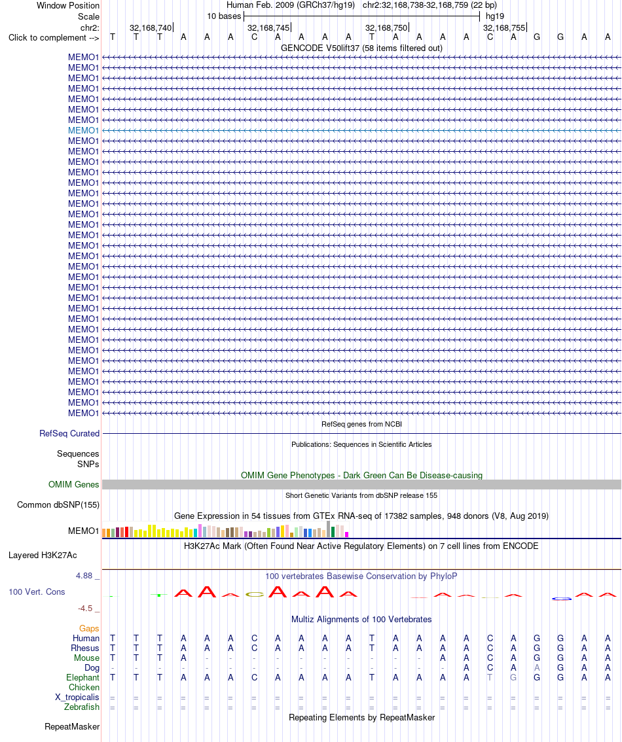
Task: Click the '10 bases' scale bar text
Action: pos(224,16)
